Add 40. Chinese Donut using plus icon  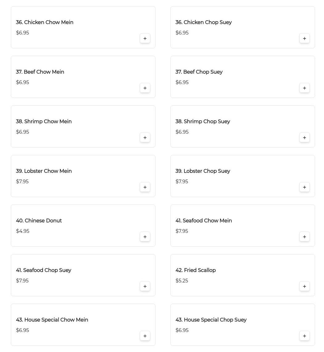(145, 237)
